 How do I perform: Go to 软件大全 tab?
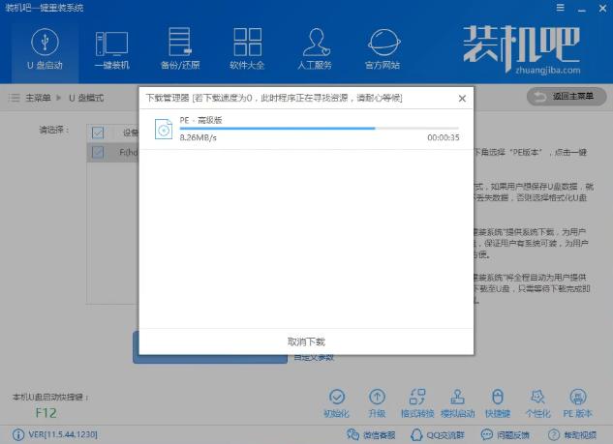[x=247, y=49]
